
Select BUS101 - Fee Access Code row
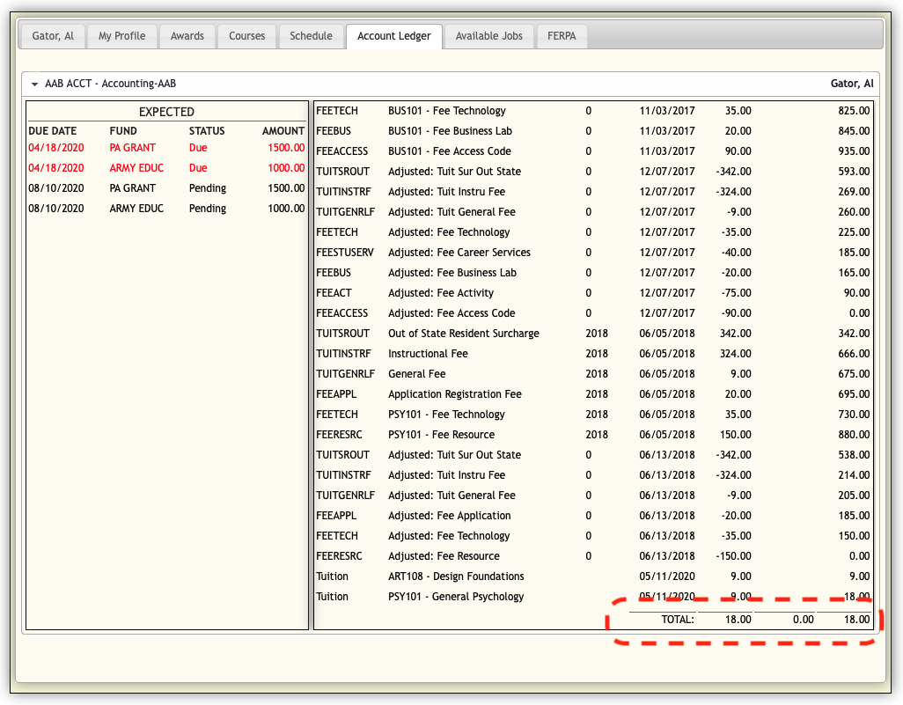[x=593, y=151]
